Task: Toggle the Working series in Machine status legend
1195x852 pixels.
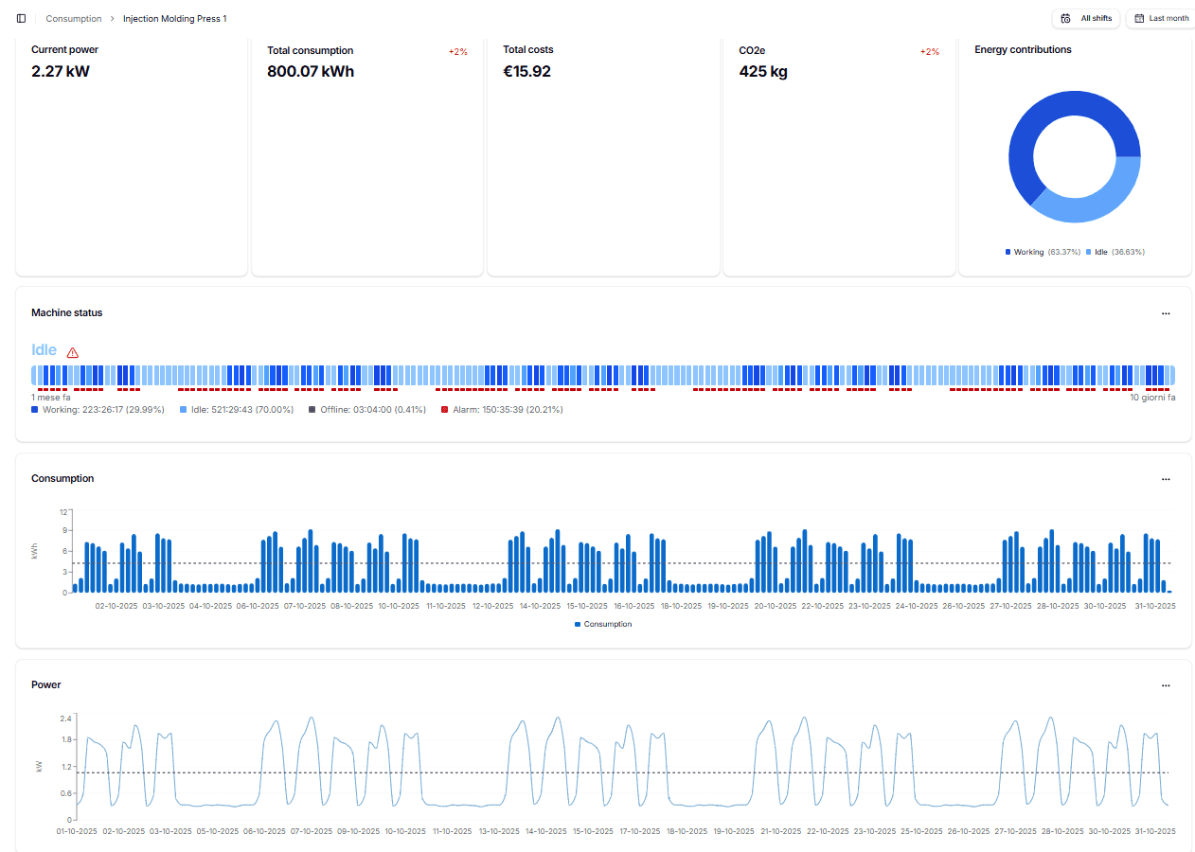Action: [x=98, y=410]
